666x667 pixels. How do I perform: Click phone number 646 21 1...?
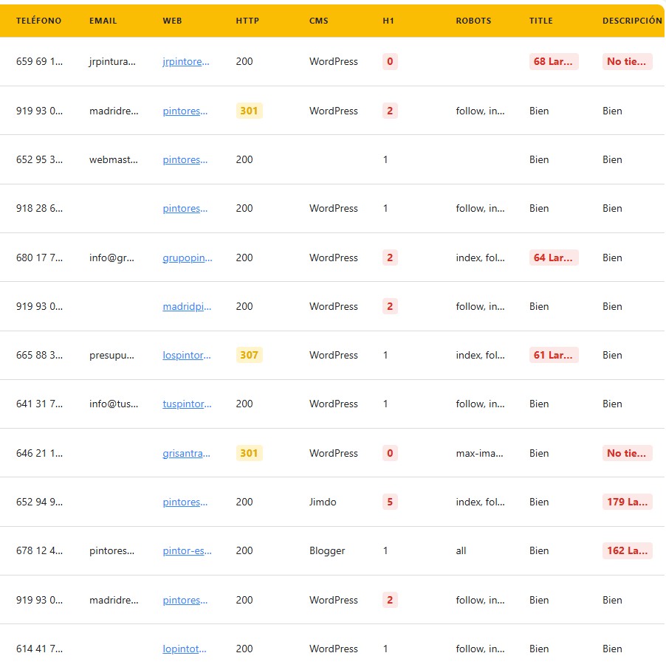39,454
